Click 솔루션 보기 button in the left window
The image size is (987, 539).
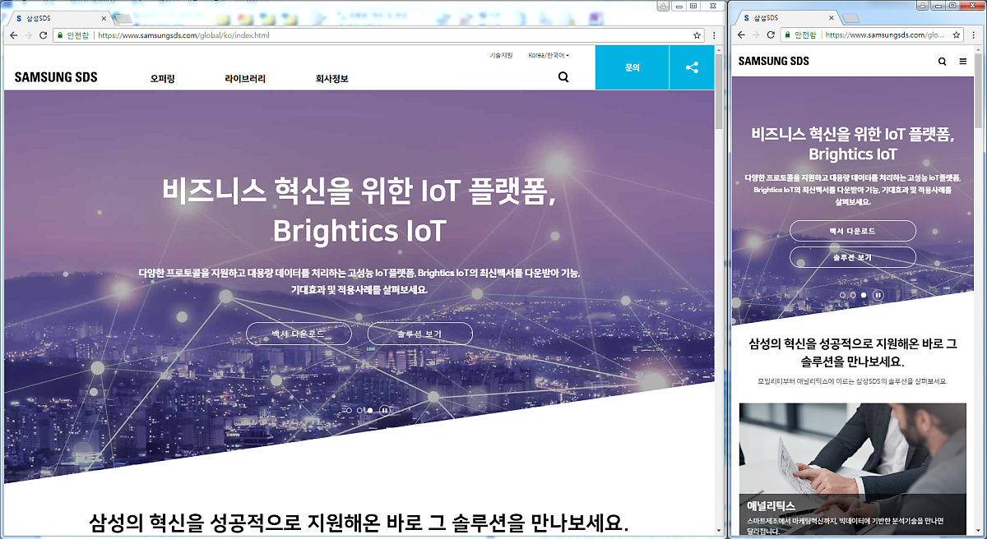point(419,334)
